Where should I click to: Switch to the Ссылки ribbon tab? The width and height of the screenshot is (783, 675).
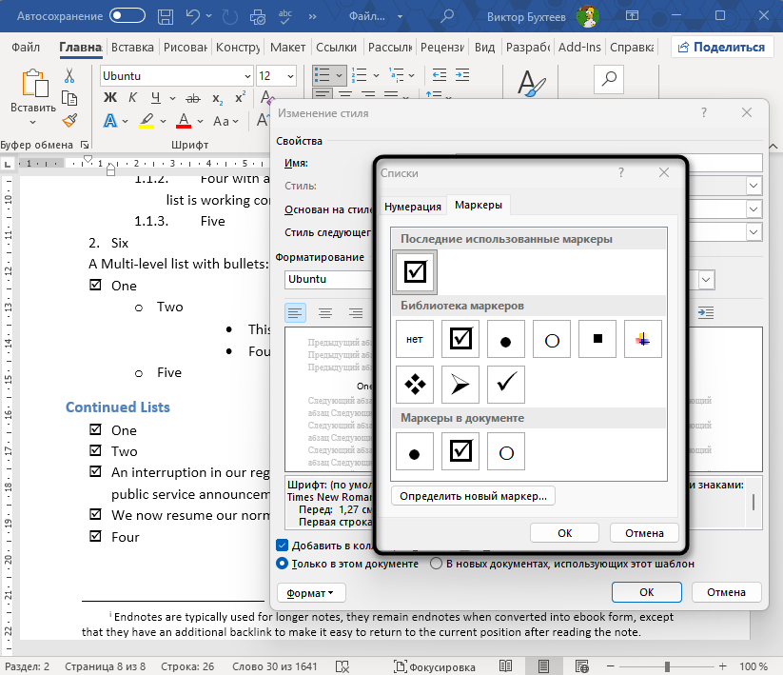pyautogui.click(x=336, y=48)
